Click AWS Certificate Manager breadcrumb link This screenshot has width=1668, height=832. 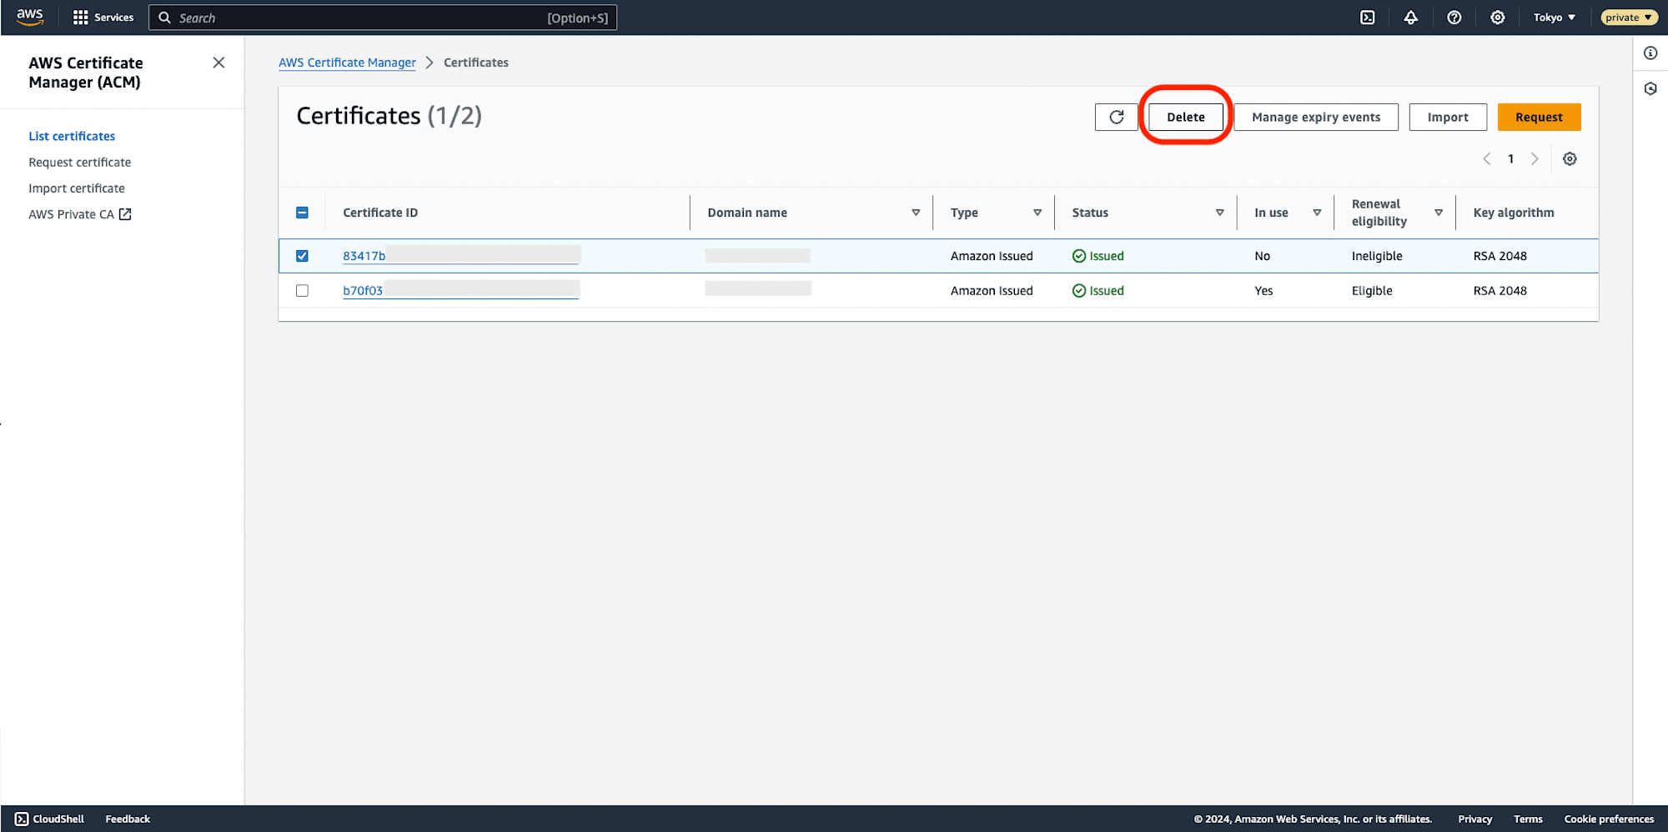tap(347, 63)
